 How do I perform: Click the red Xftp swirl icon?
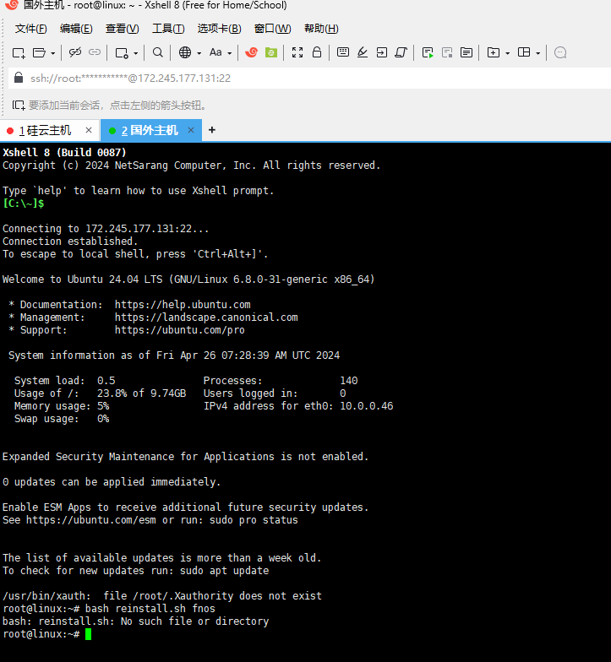pyautogui.click(x=251, y=52)
